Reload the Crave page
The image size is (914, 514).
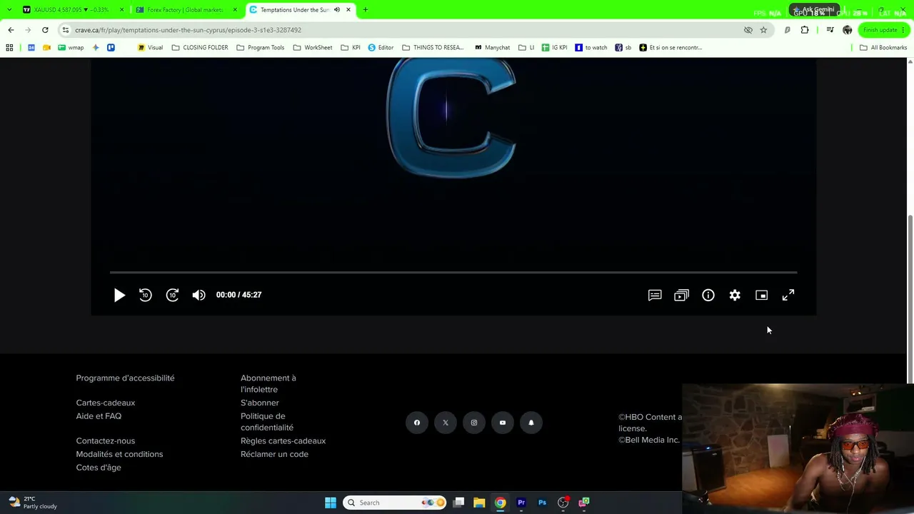[x=45, y=30]
